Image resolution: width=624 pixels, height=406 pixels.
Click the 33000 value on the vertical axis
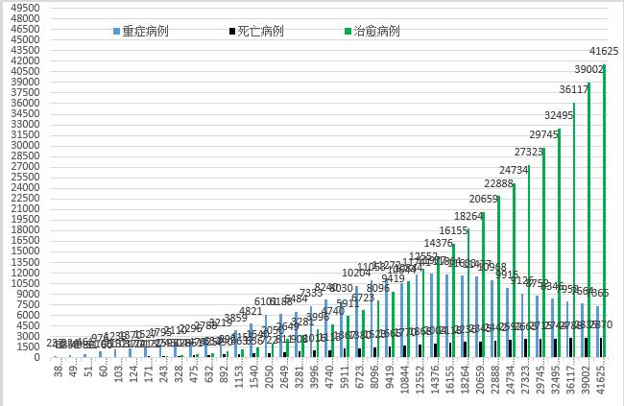point(26,124)
